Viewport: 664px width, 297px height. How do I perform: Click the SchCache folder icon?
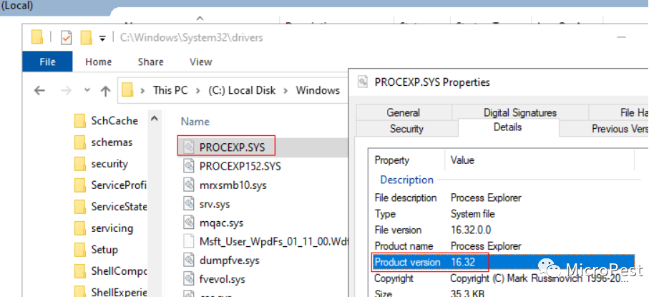pyautogui.click(x=80, y=121)
